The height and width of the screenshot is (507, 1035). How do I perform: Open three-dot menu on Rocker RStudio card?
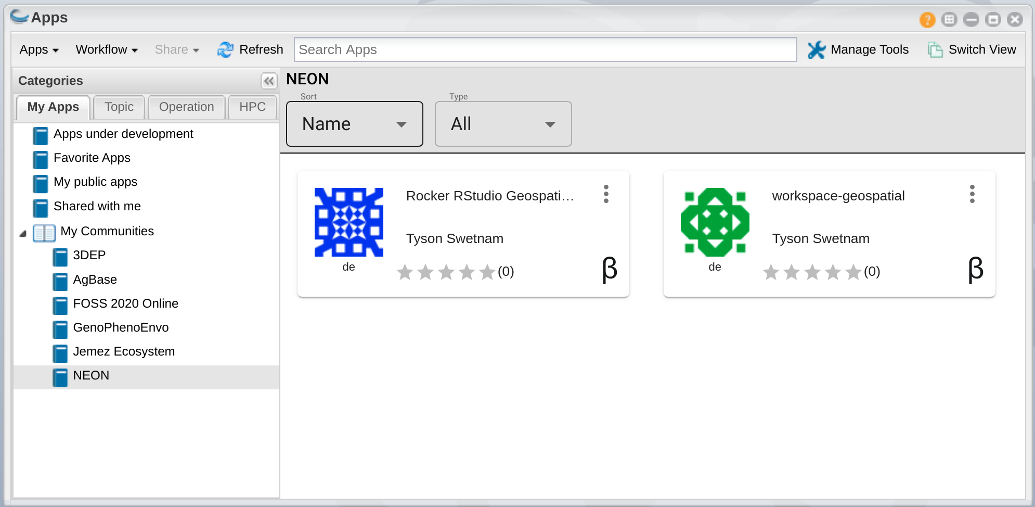606,194
